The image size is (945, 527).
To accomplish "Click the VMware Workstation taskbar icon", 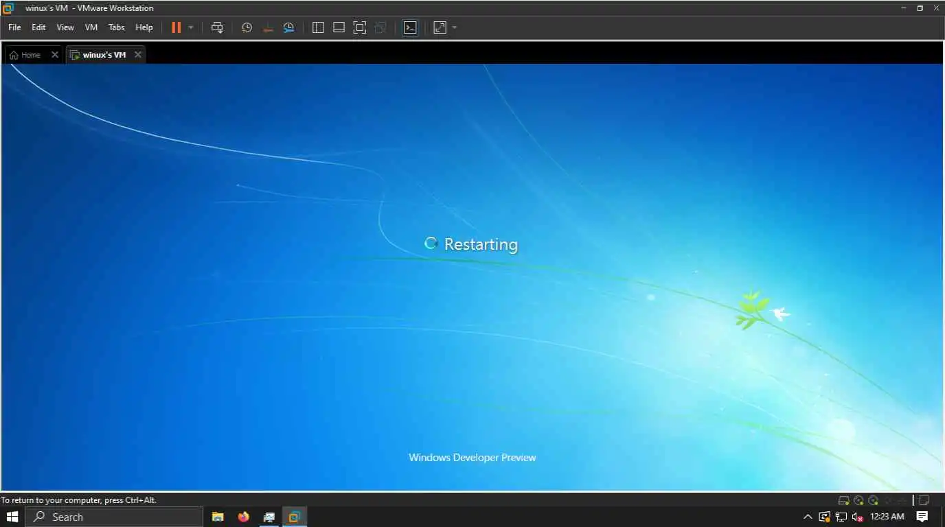I will tap(295, 517).
